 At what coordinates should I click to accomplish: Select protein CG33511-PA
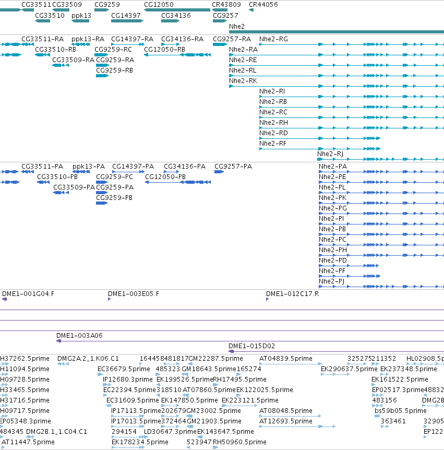42,167
